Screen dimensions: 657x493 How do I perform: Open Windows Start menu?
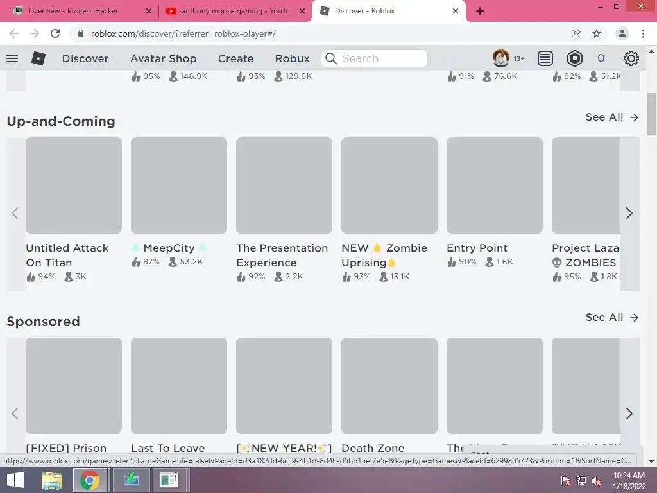point(15,480)
